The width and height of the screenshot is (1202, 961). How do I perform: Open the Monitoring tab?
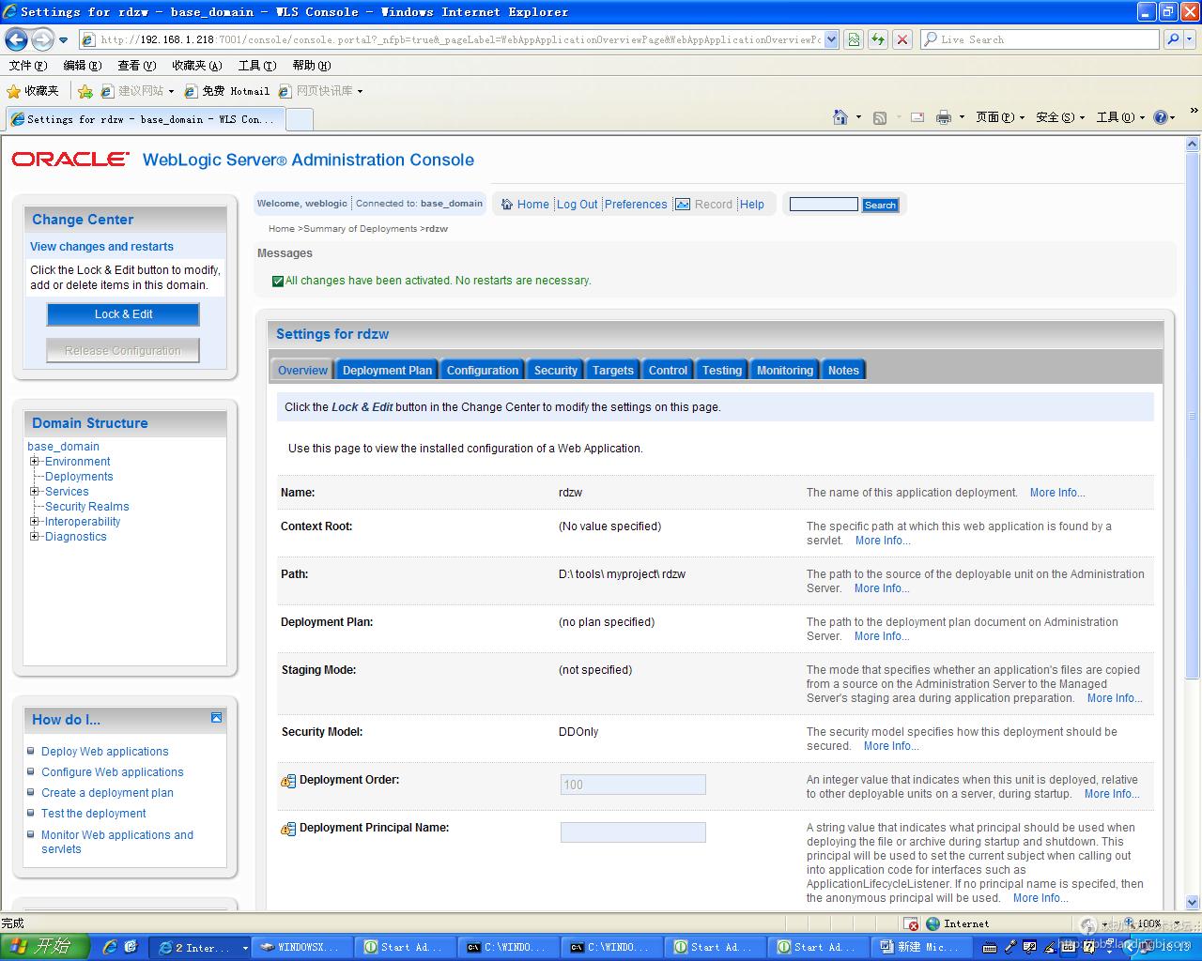(x=784, y=371)
